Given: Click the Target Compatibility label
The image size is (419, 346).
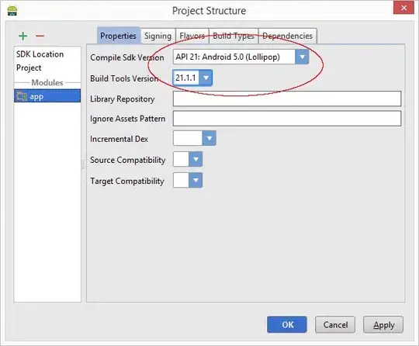Looking at the screenshot, I should pyautogui.click(x=127, y=182).
